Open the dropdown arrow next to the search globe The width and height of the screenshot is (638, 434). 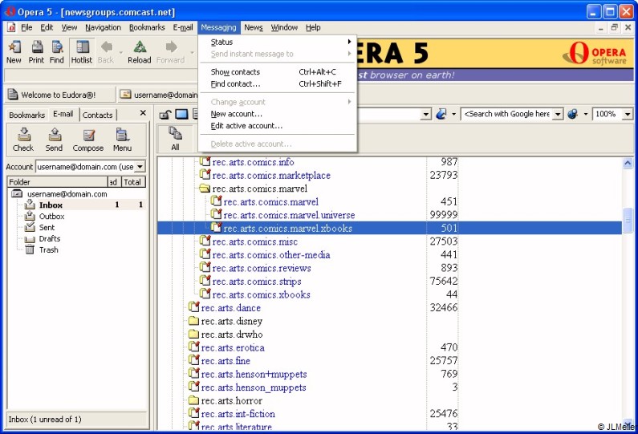coord(586,114)
